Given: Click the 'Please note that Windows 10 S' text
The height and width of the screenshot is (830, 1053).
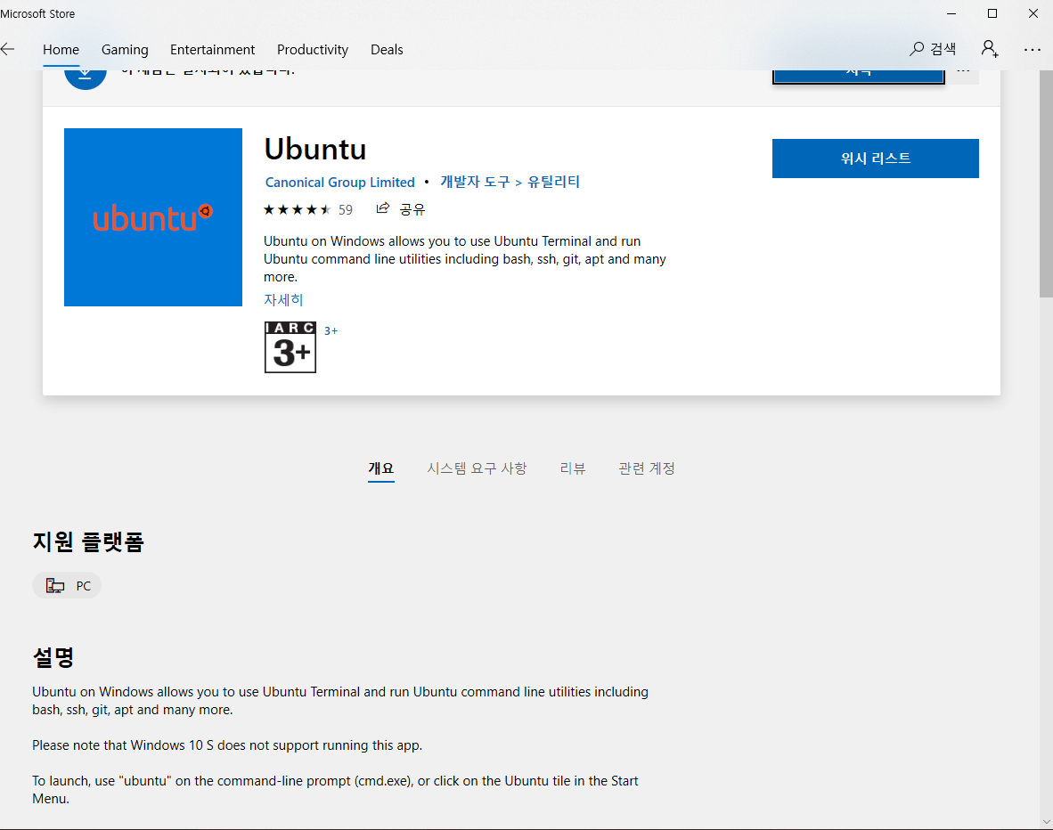Looking at the screenshot, I should coord(227,745).
